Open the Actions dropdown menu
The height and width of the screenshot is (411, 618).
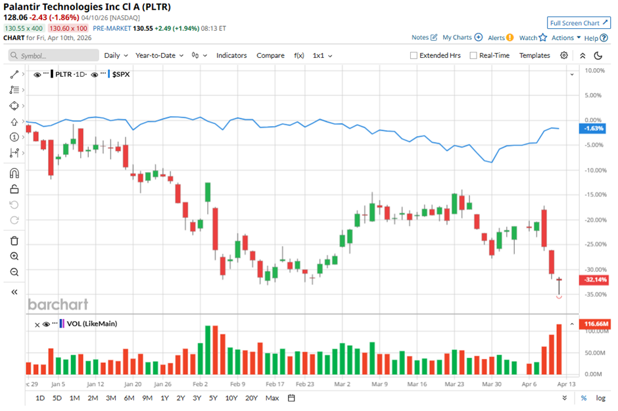pos(566,38)
